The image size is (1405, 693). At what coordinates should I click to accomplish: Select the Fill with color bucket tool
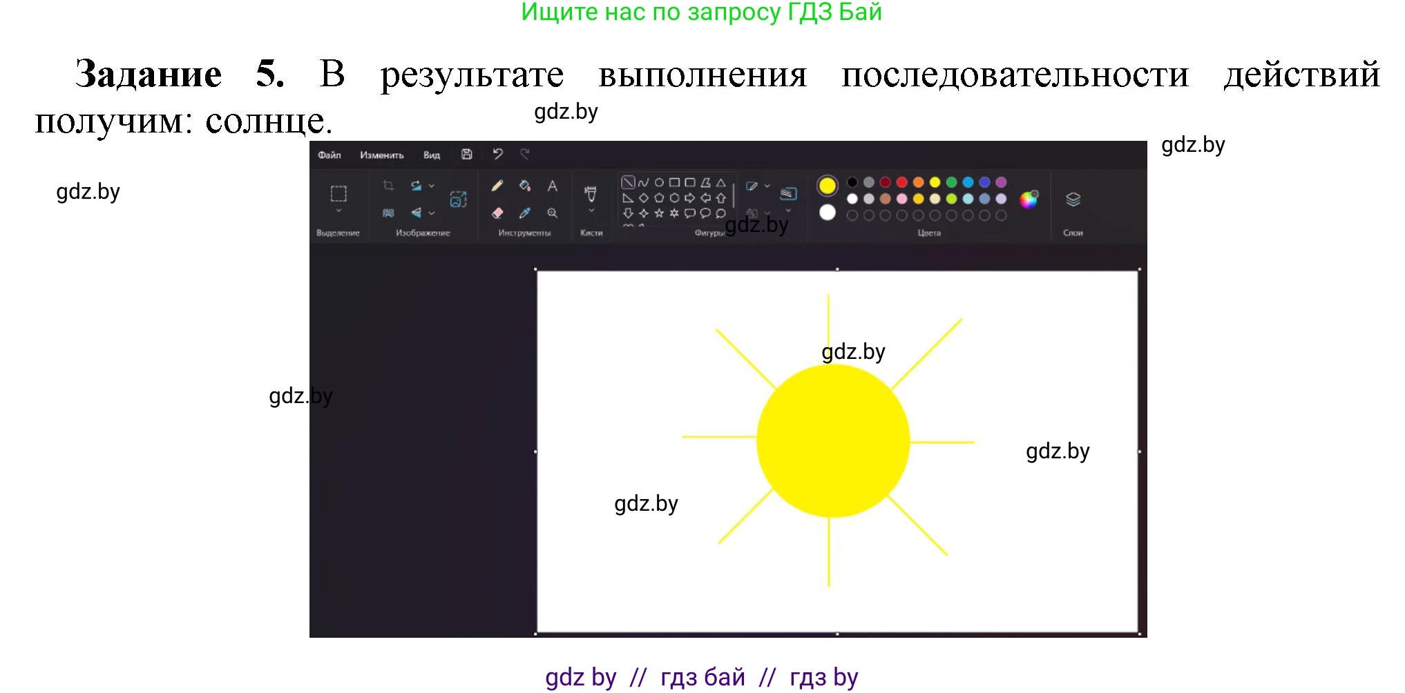coord(524,186)
